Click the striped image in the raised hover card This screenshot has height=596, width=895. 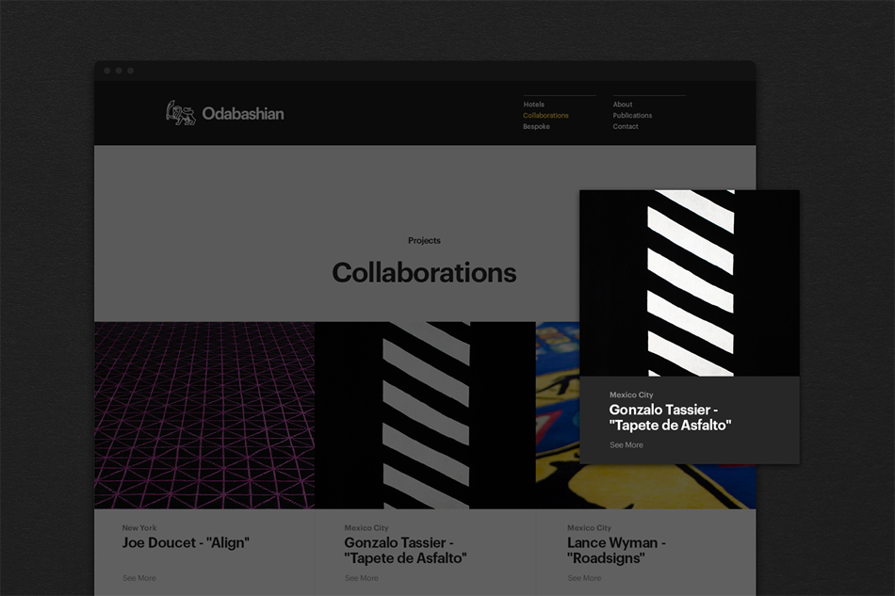[x=690, y=282]
